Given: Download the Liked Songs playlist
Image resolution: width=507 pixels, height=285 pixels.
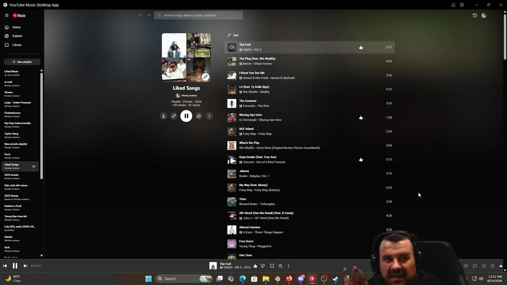Looking at the screenshot, I should point(163,116).
